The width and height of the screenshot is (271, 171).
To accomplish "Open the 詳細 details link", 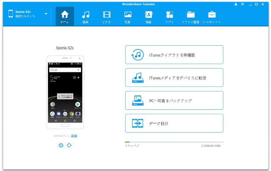I will [x=74, y=136].
